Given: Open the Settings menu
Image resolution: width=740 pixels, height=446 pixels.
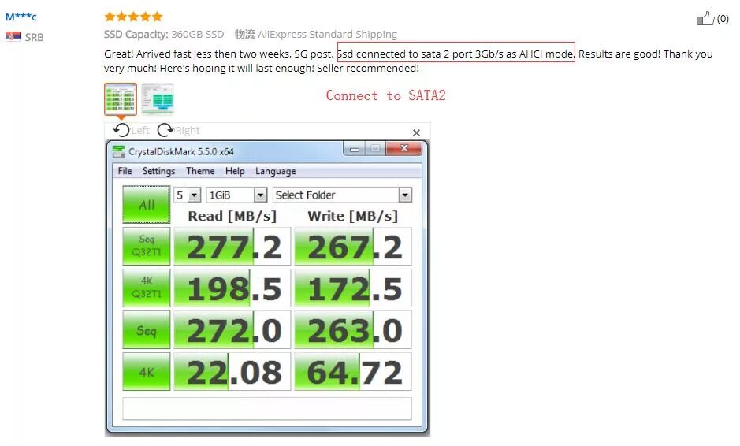Looking at the screenshot, I should click(158, 171).
